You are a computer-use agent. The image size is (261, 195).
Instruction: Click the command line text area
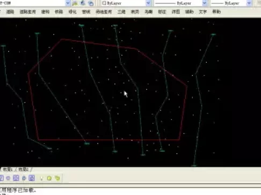[130, 191]
